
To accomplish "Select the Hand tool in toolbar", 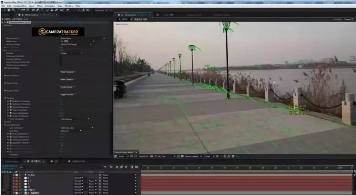I will click(8, 10).
